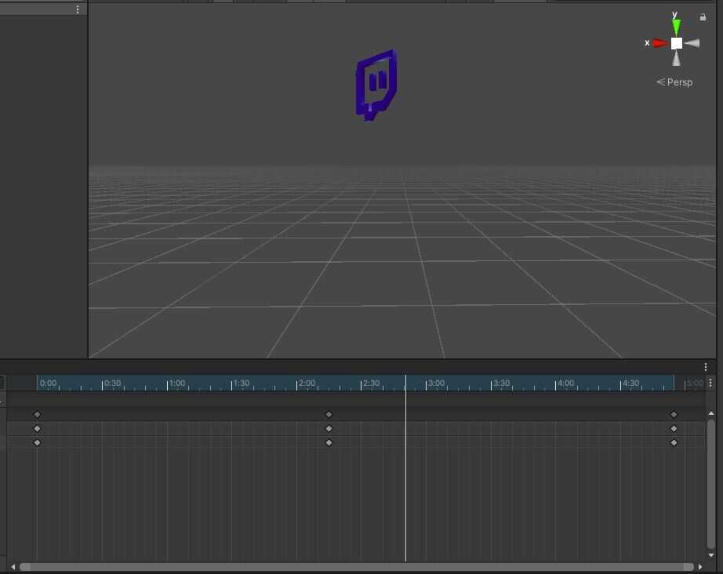Select the bottom-row keyframe at timeline end
Image resolution: width=723 pixels, height=574 pixels.
point(674,443)
